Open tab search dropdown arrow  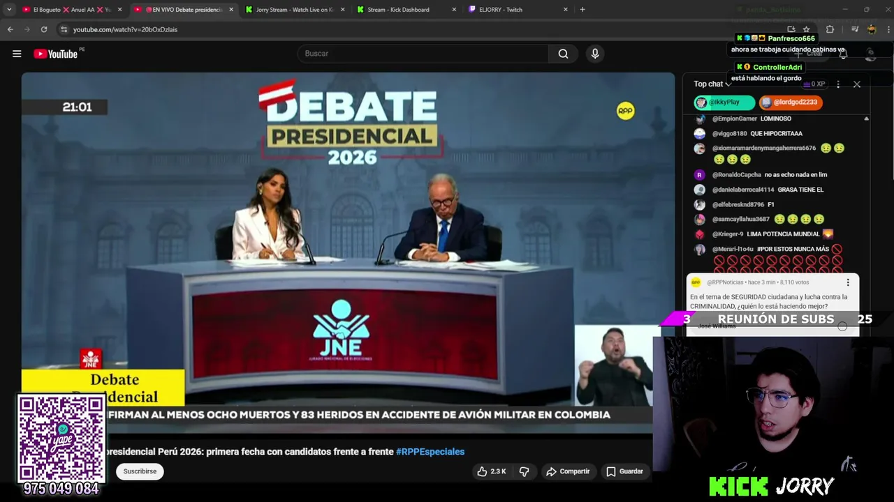[x=9, y=10]
